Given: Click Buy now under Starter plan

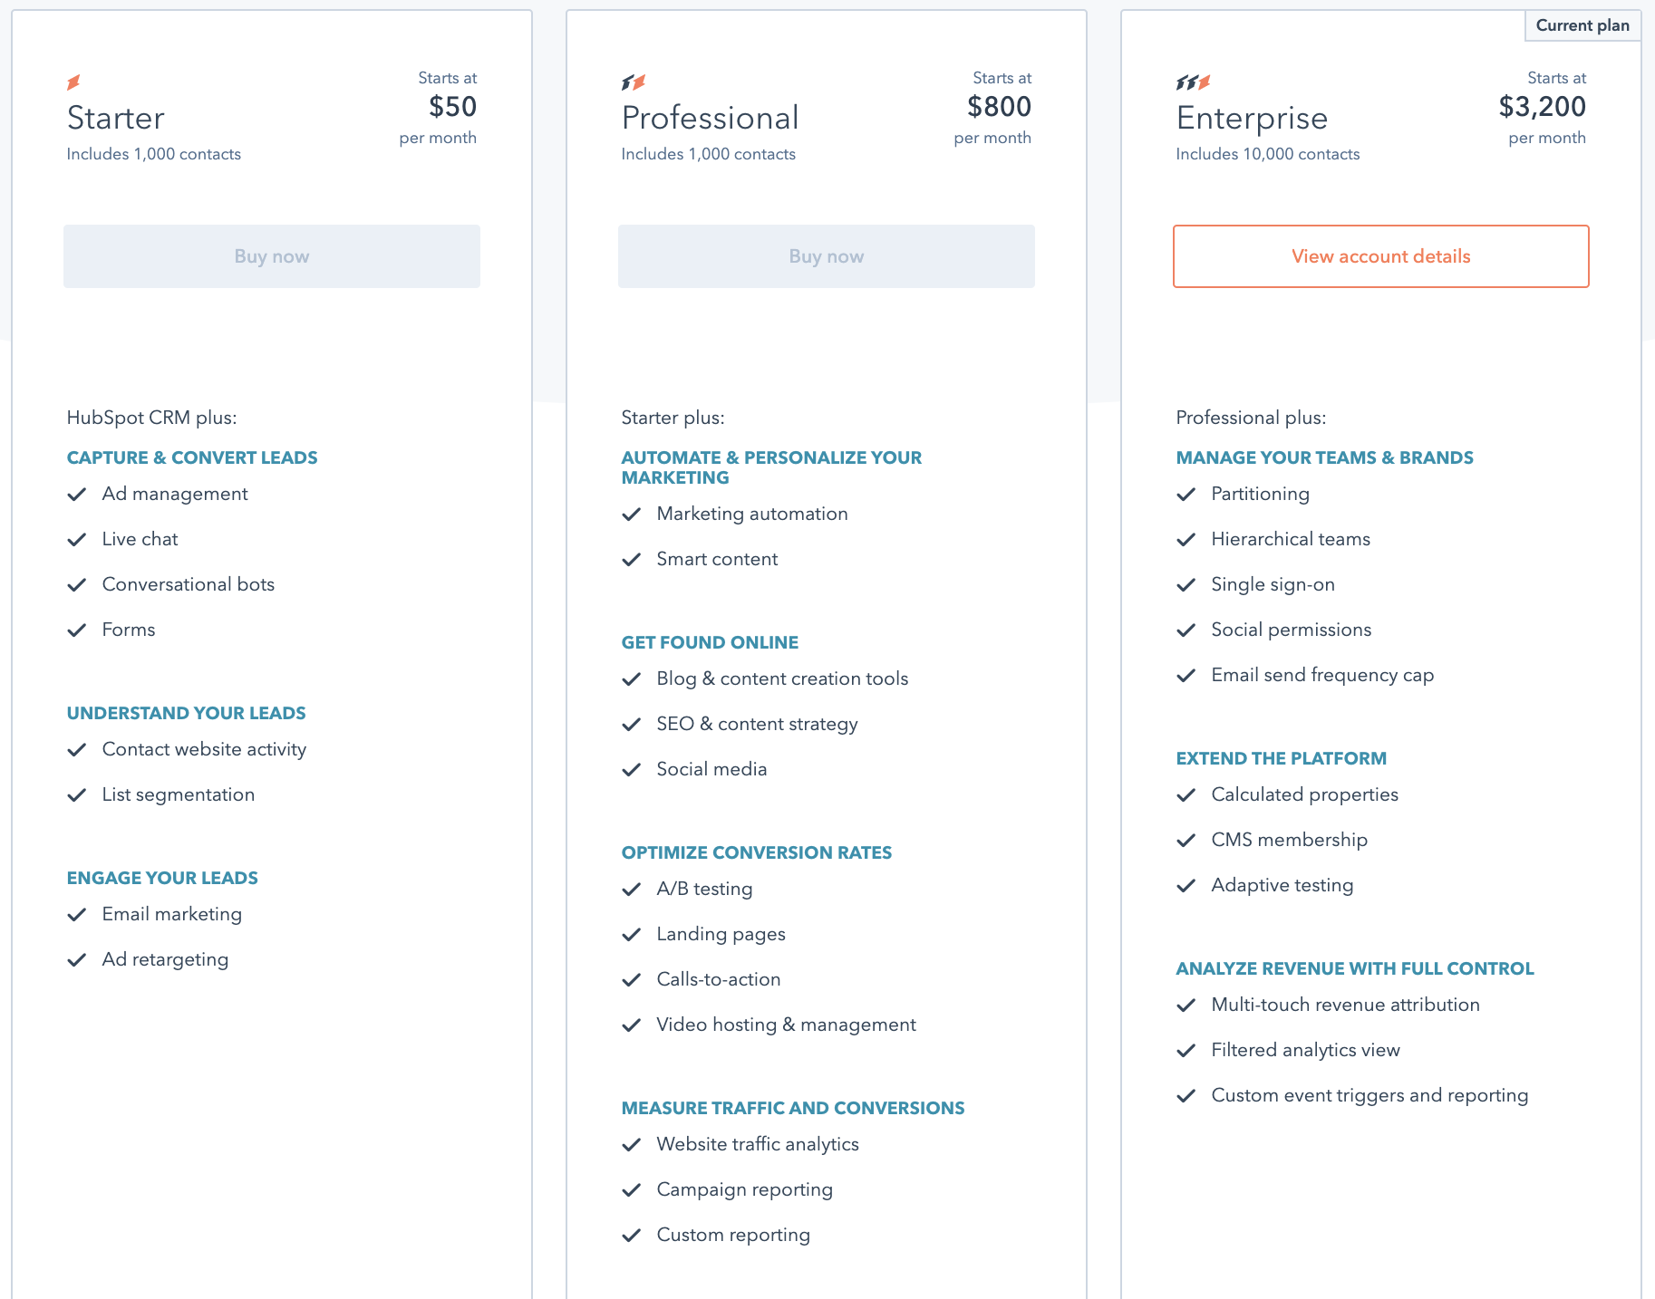Looking at the screenshot, I should point(272,256).
